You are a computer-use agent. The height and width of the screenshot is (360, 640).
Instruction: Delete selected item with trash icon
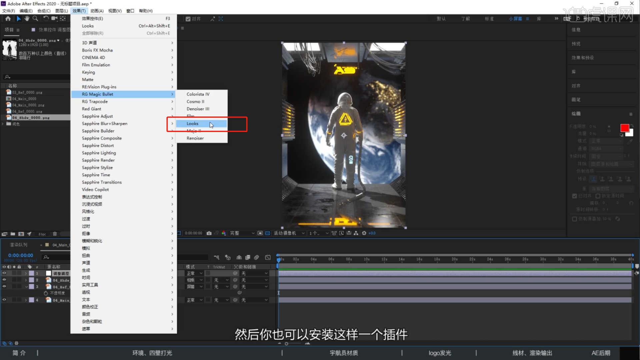pos(55,234)
